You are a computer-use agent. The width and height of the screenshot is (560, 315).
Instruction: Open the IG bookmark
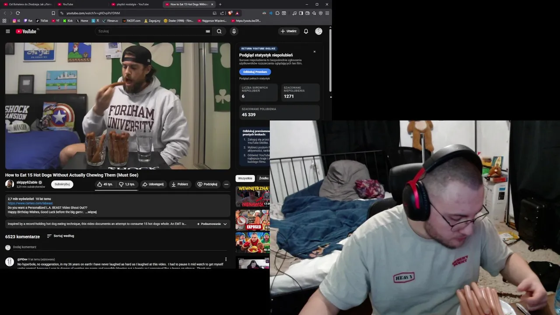click(x=16, y=21)
